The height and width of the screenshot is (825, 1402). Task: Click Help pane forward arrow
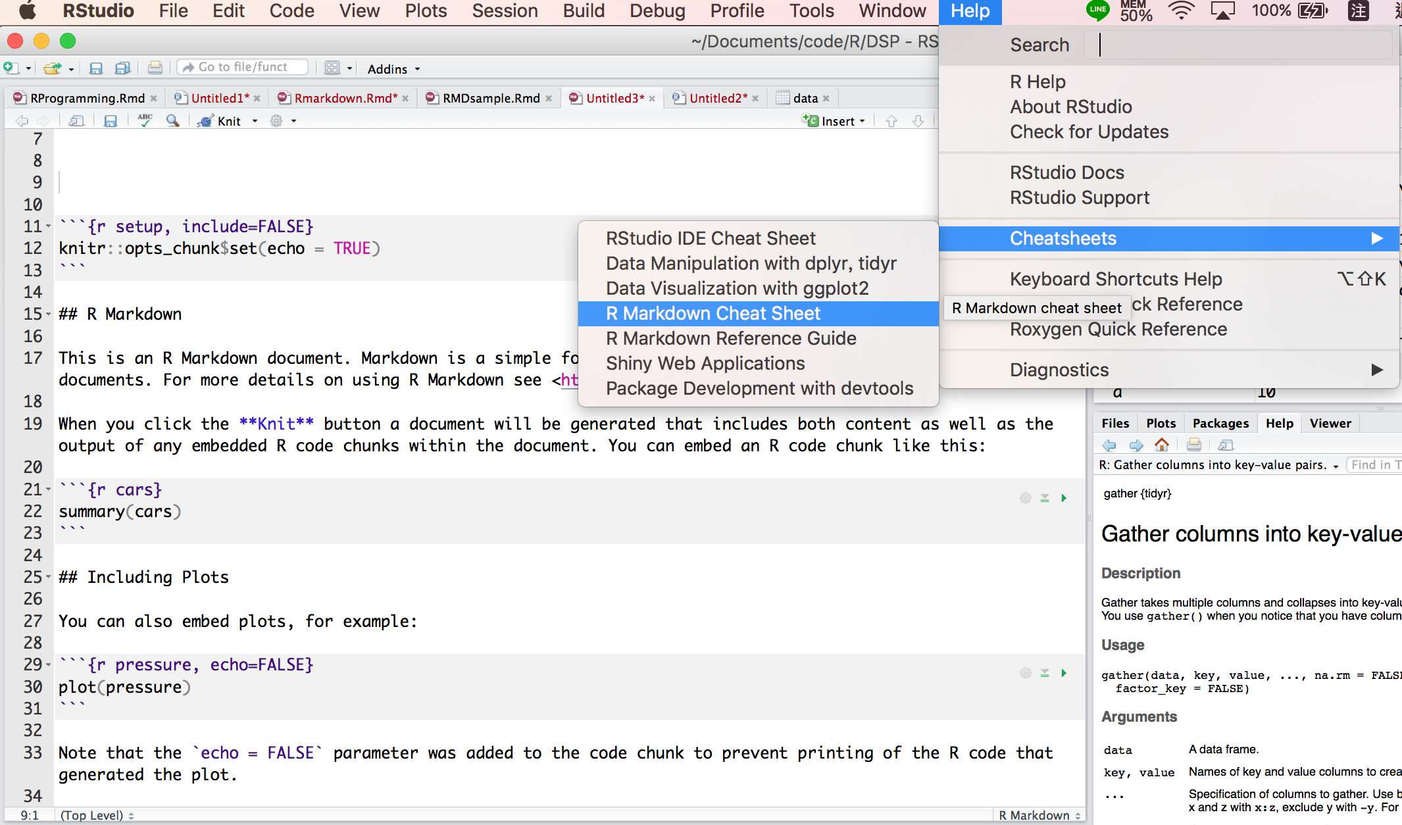click(x=1136, y=445)
